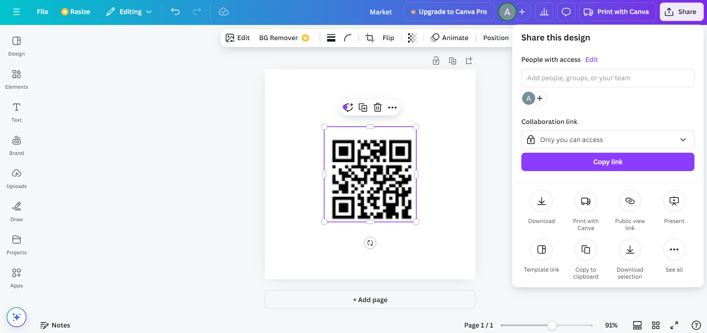Open the File menu
Image resolution: width=707 pixels, height=333 pixels.
pyautogui.click(x=42, y=12)
